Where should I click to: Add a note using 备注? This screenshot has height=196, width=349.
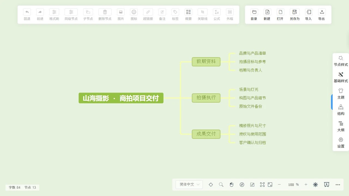pos(162,15)
